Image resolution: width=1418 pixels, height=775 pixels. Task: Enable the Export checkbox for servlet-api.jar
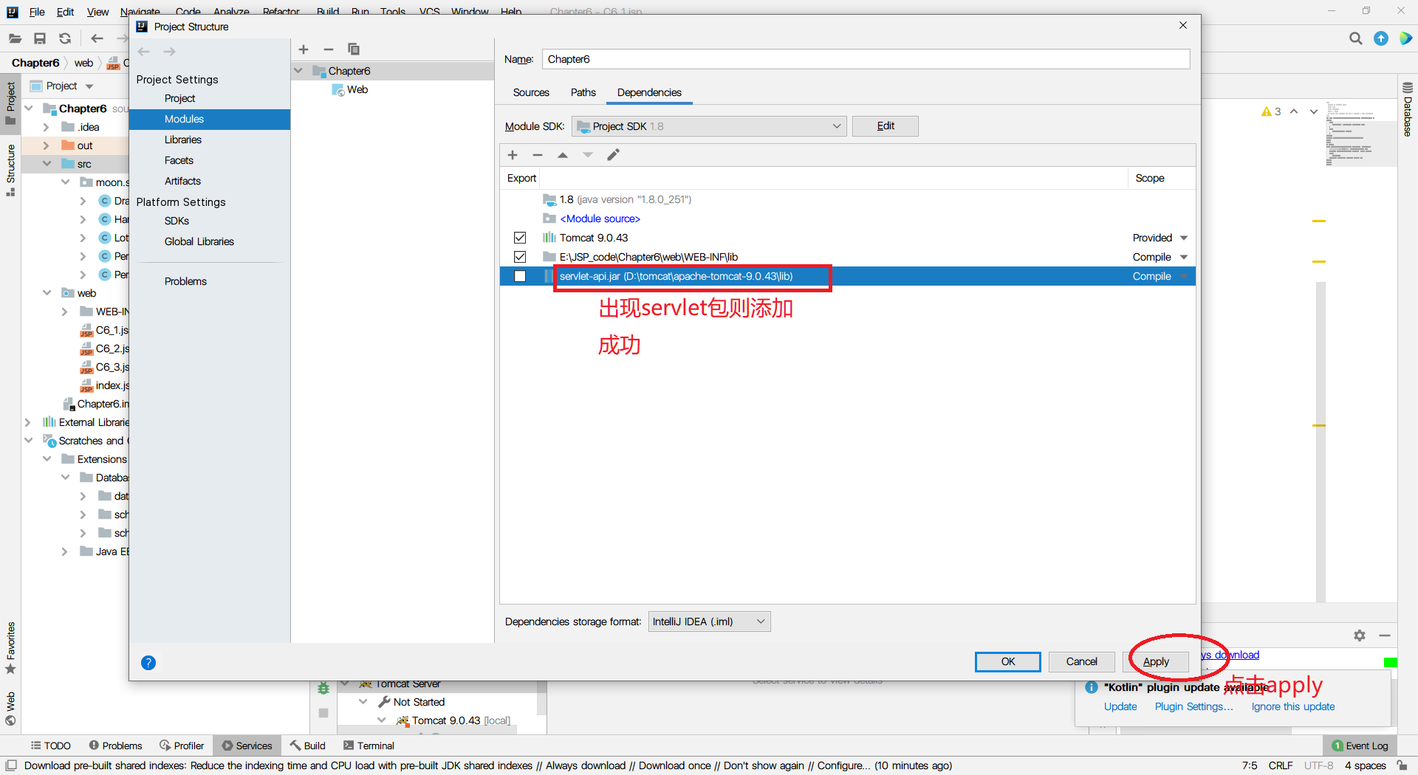point(520,276)
